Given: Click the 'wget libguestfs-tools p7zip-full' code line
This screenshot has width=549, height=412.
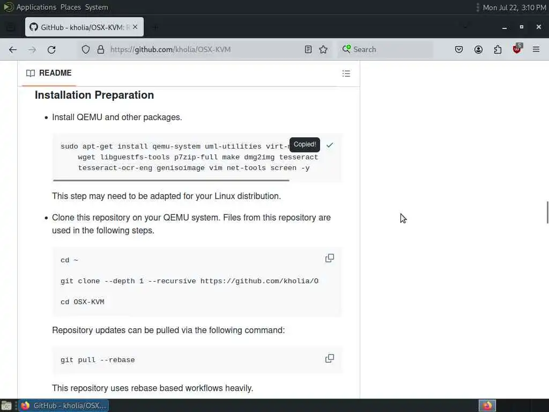Looking at the screenshot, I should coord(198,157).
